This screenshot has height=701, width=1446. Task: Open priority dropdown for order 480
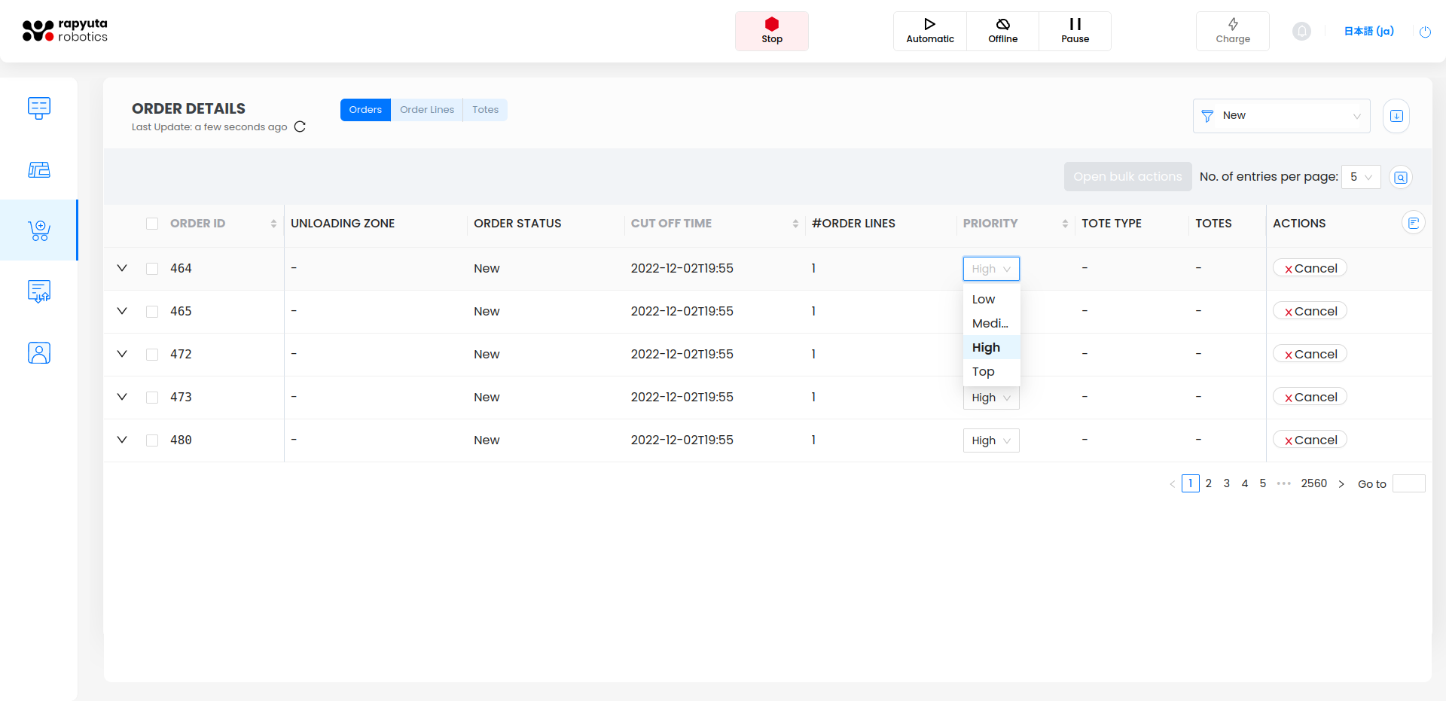click(991, 440)
